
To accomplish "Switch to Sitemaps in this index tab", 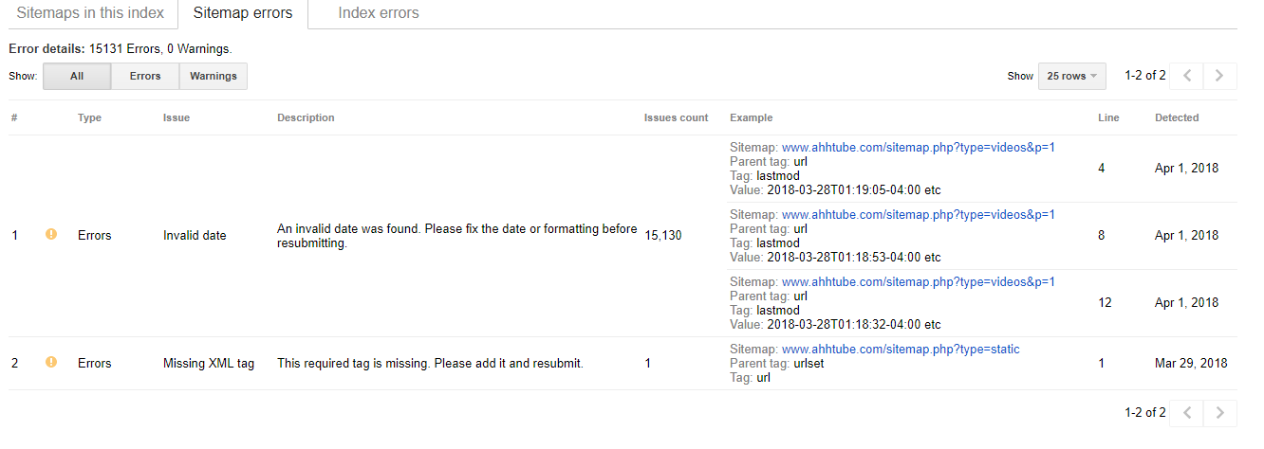I will click(91, 13).
